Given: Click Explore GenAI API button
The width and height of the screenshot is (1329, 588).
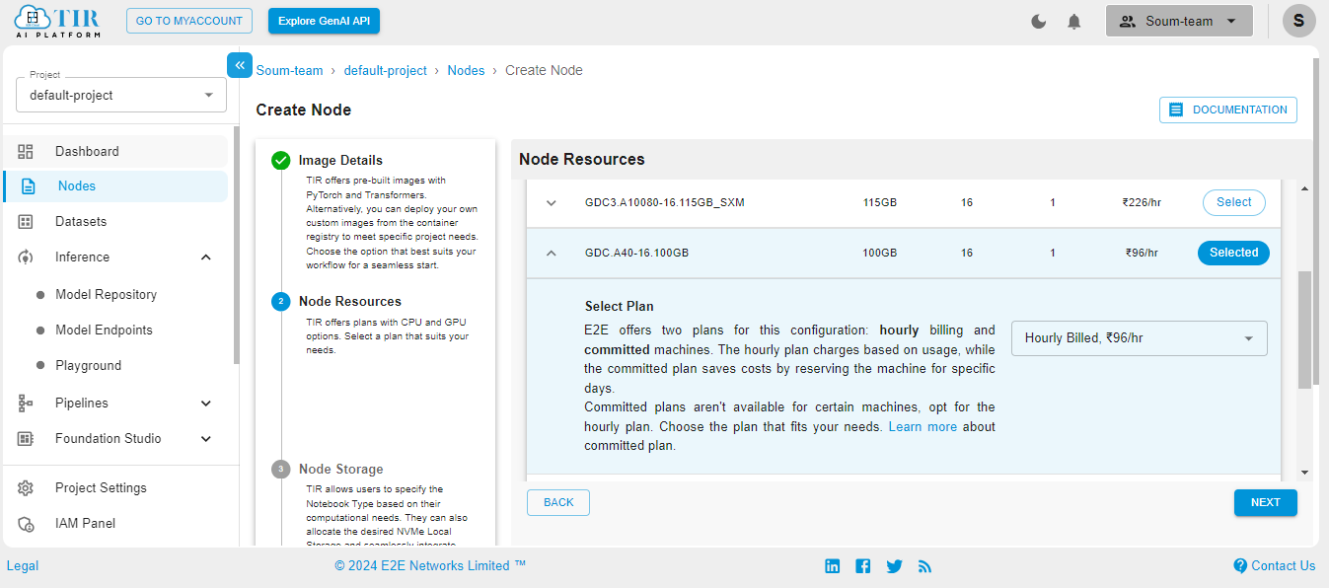Looking at the screenshot, I should (x=324, y=21).
